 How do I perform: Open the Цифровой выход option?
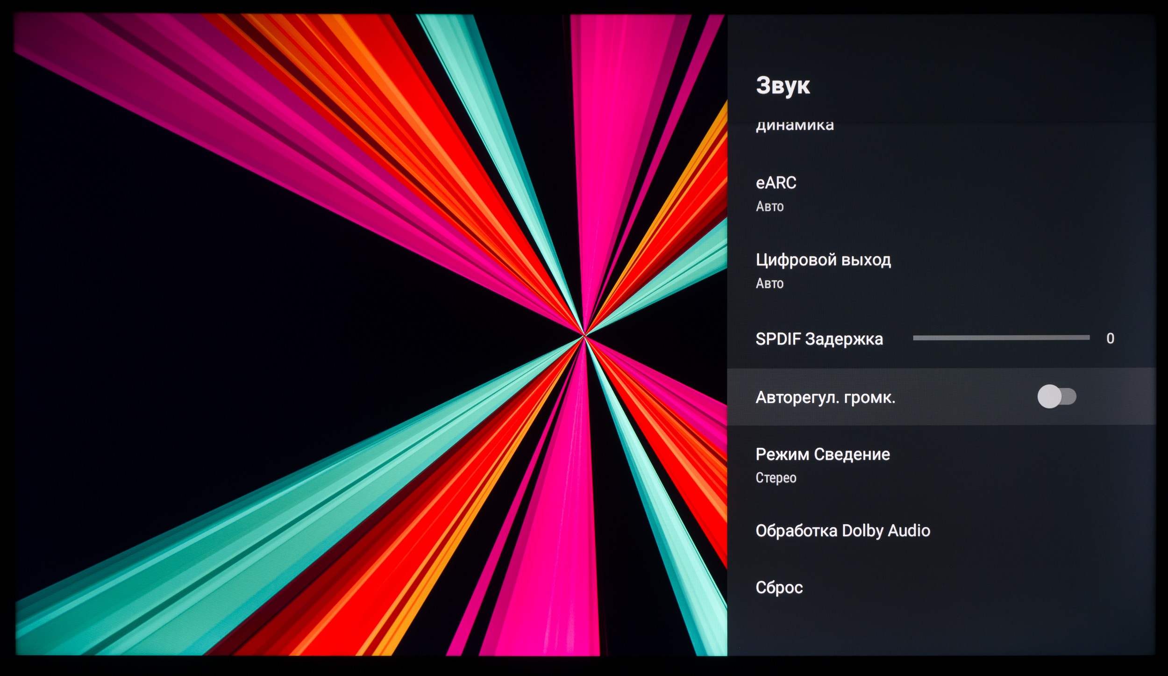coord(823,259)
